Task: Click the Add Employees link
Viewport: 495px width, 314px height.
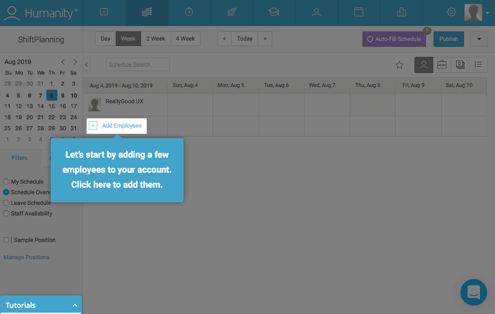Action: pyautogui.click(x=122, y=126)
